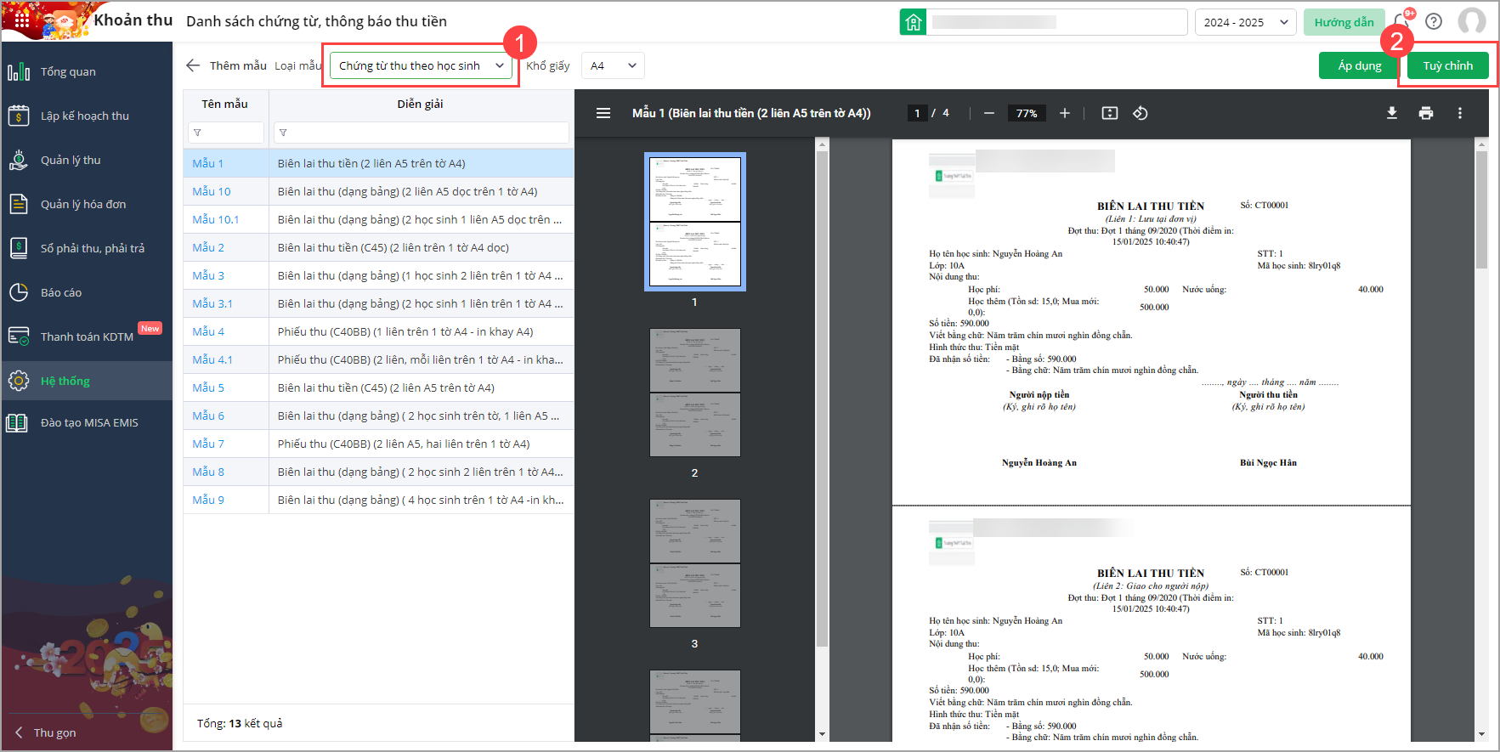Open the app launcher grid icon
The image size is (1500, 752).
click(x=21, y=20)
